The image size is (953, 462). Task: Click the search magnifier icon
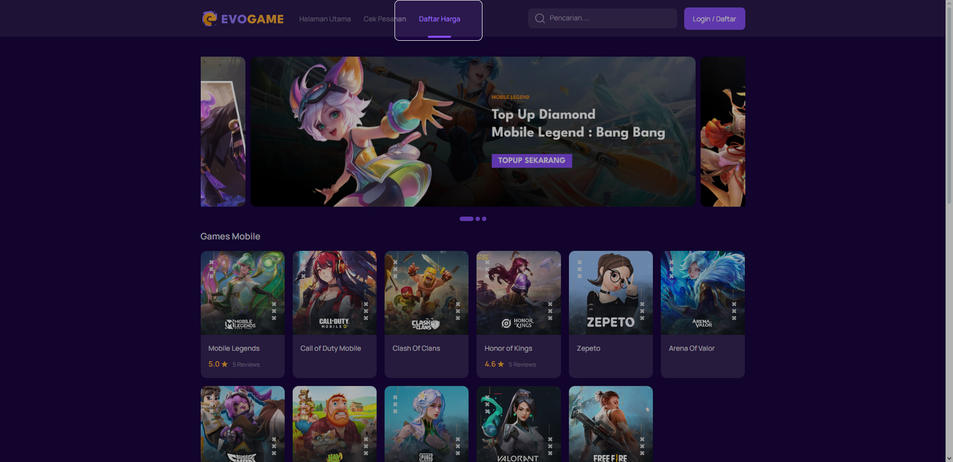click(x=540, y=18)
